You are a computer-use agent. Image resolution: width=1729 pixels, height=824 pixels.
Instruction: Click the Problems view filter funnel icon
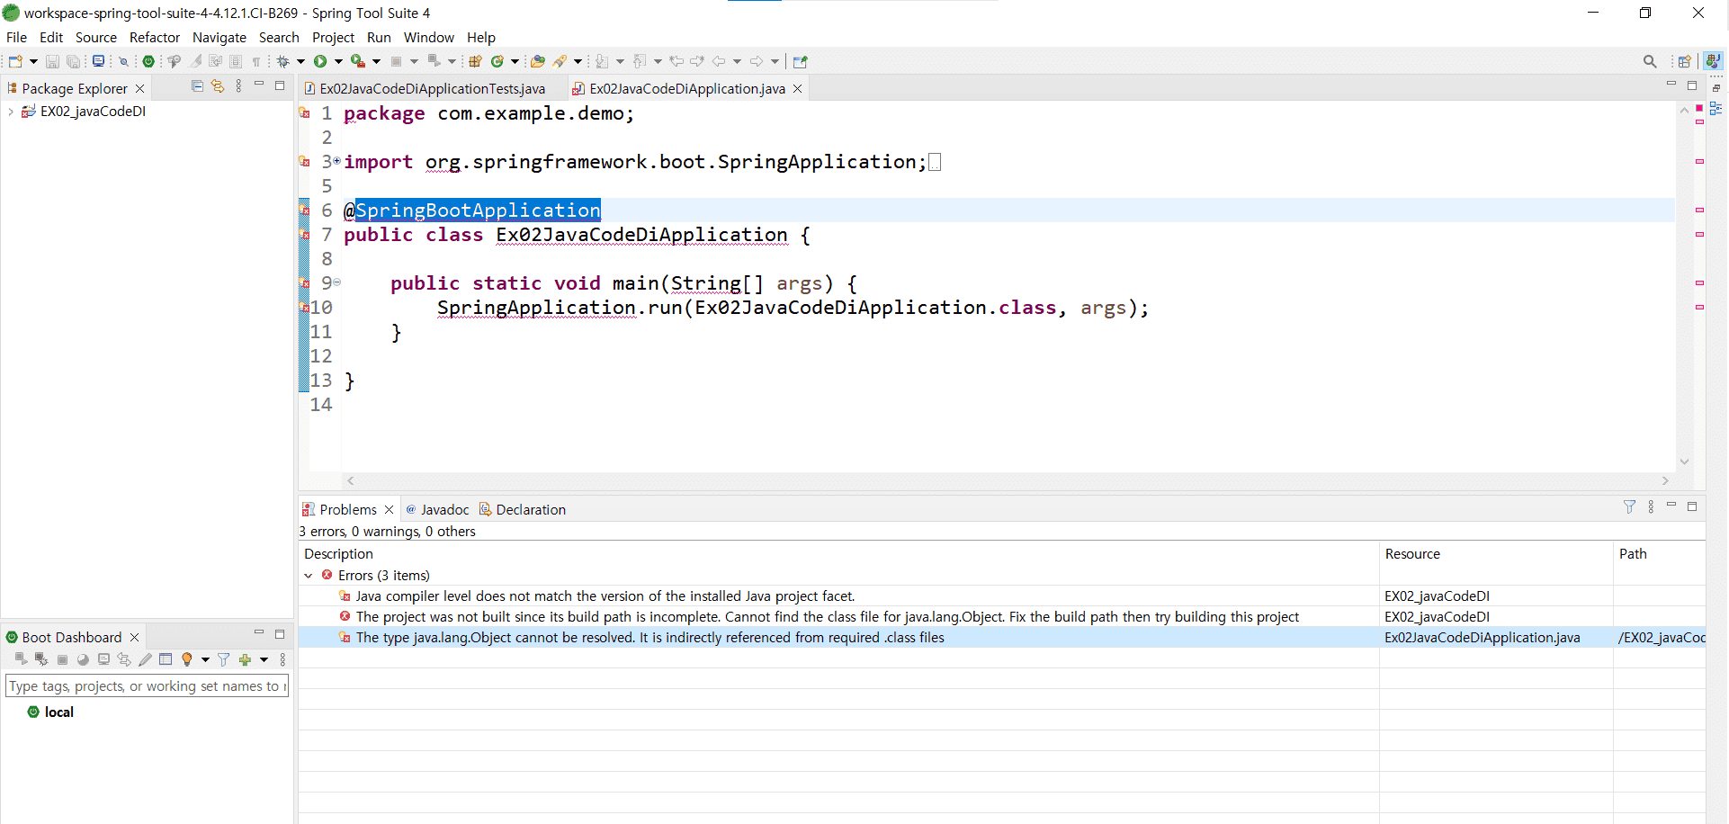pos(1629,506)
